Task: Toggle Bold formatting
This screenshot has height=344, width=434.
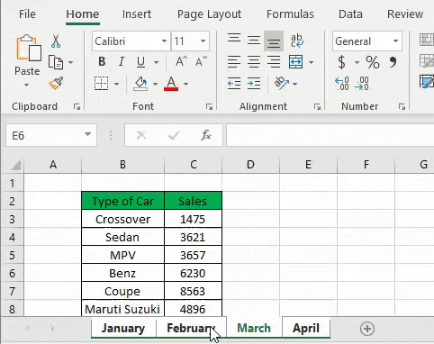Action: pos(102,62)
